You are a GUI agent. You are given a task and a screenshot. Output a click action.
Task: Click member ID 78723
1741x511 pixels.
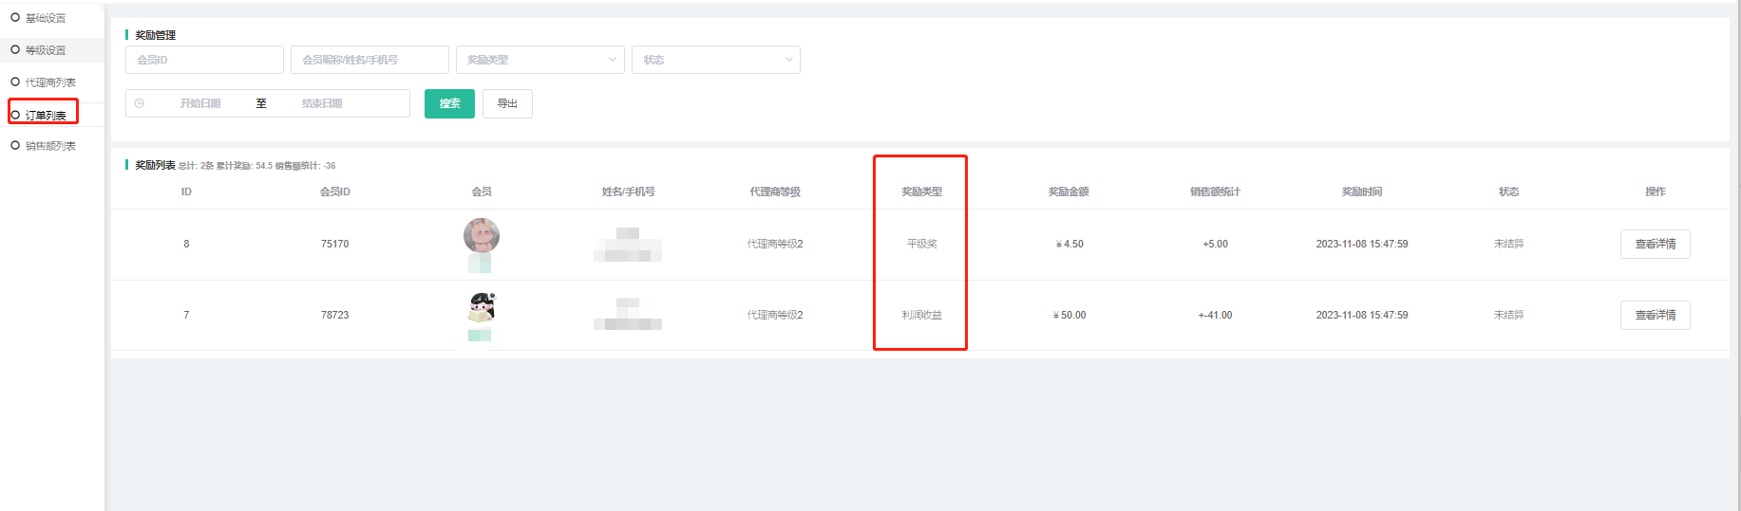pyautogui.click(x=334, y=315)
